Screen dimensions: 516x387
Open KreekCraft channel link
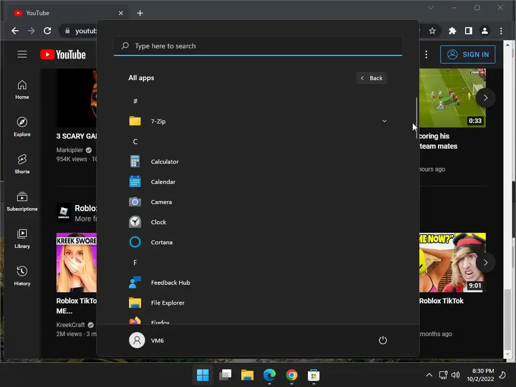point(71,325)
